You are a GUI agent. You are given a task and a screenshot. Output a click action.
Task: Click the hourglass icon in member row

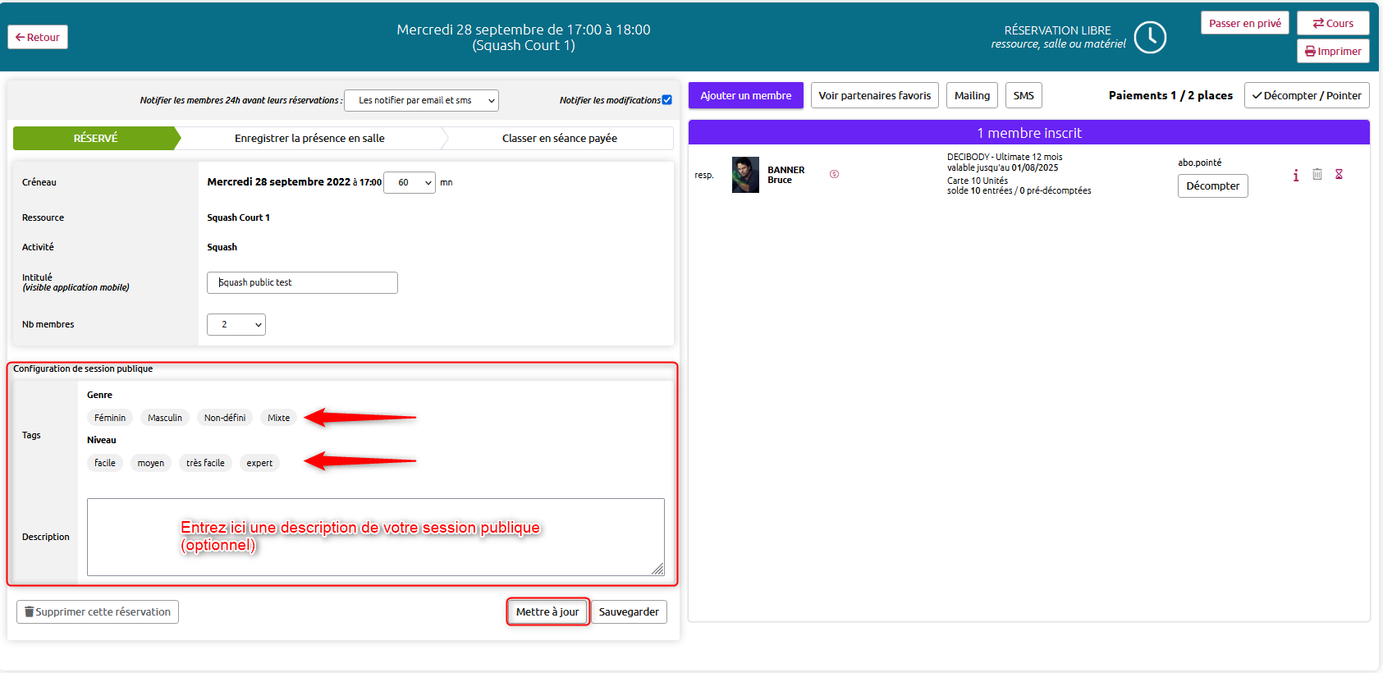pyautogui.click(x=1339, y=174)
